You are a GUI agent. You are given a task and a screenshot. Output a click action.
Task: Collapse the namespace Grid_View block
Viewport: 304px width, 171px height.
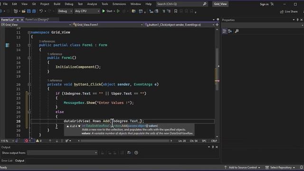pyautogui.click(x=29, y=32)
